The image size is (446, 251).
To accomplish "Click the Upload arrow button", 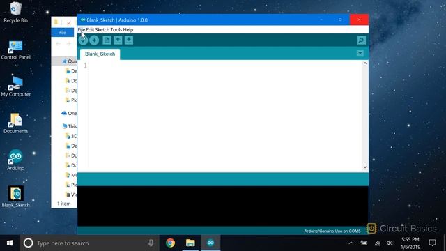I will click(x=94, y=40).
